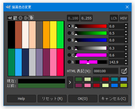
Task: Click the L lightness slider bar
Action: coord(91,48)
